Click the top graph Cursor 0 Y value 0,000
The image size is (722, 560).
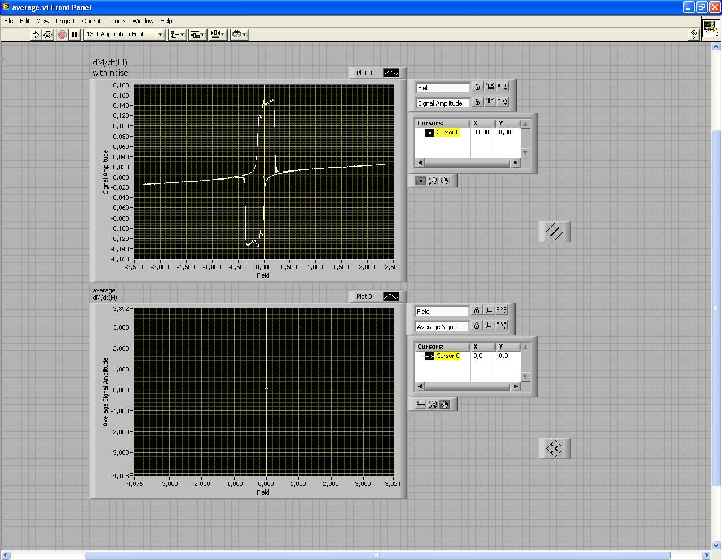(507, 132)
